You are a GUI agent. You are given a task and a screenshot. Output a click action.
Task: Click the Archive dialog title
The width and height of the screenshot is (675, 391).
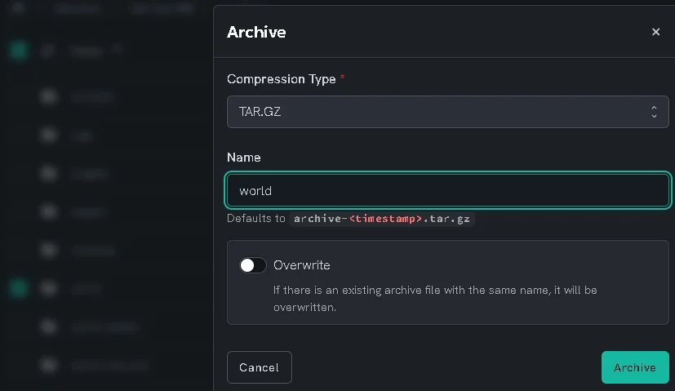256,33
